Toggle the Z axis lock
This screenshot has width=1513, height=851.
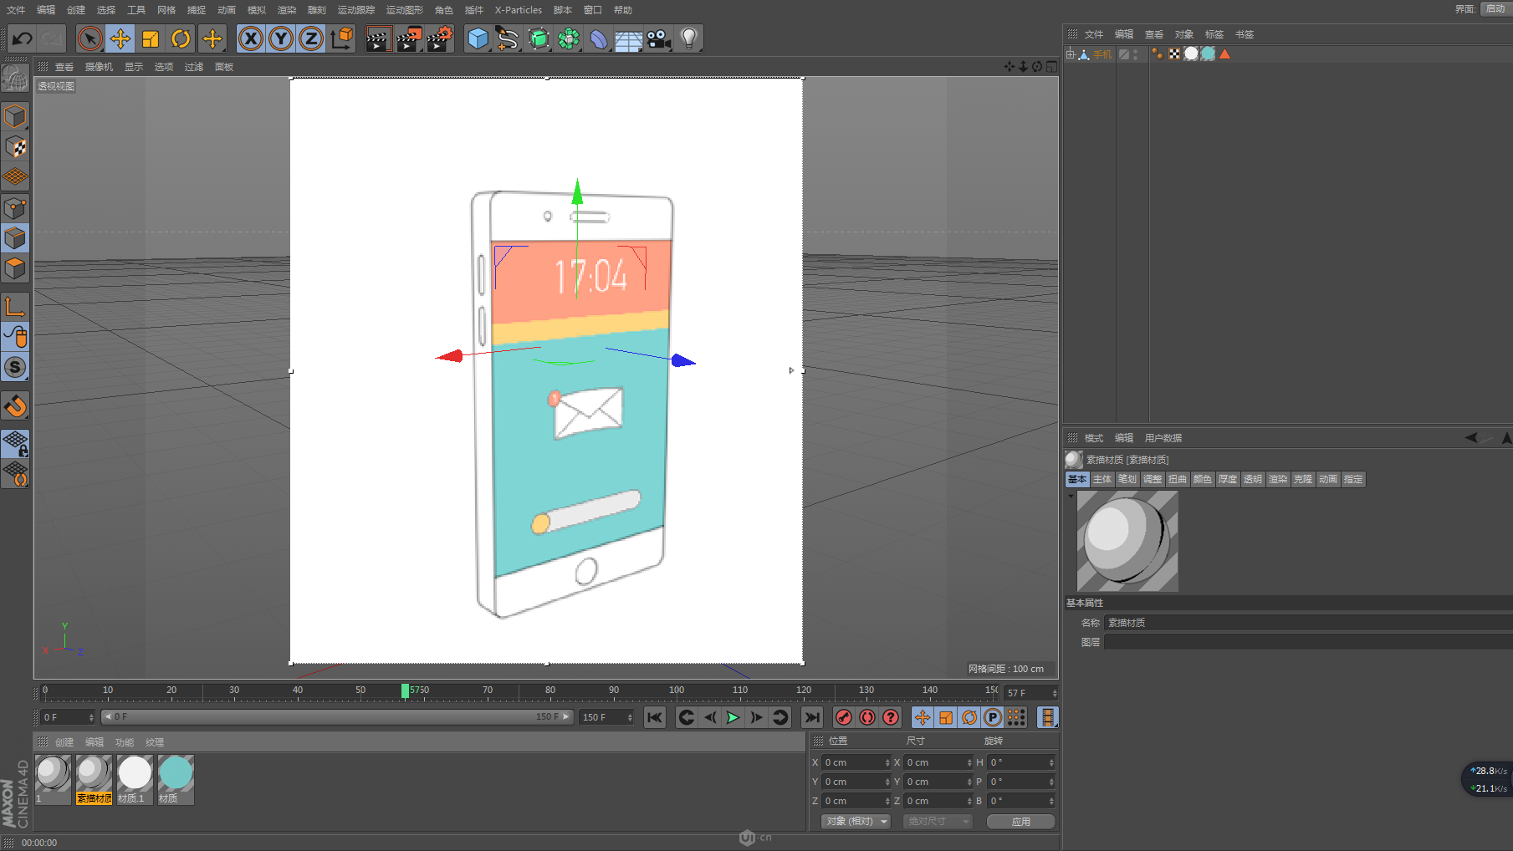(310, 38)
